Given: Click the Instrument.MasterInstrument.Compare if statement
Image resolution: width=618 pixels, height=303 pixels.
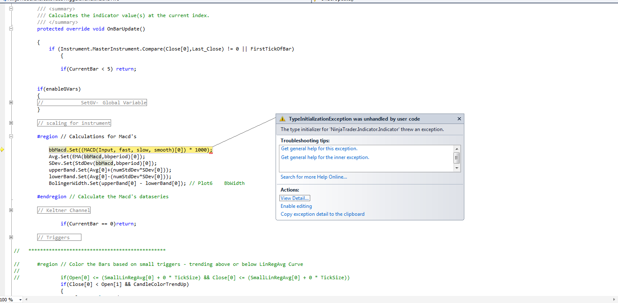Looking at the screenshot, I should 172,49.
